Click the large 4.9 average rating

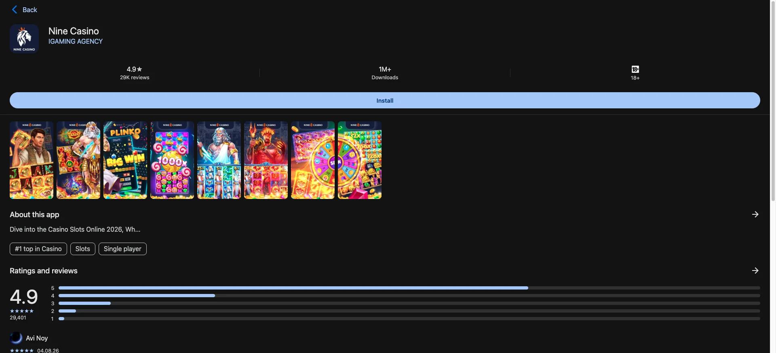pos(24,297)
